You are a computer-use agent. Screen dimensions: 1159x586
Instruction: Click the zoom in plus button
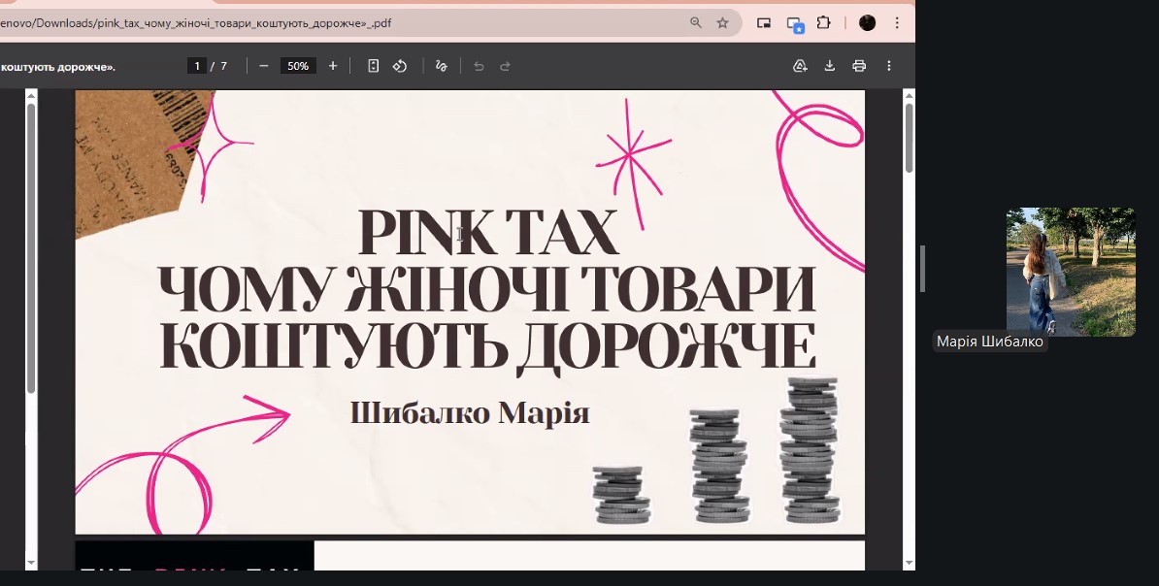click(x=333, y=66)
